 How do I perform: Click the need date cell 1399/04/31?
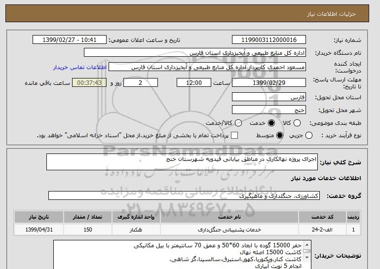(39, 230)
